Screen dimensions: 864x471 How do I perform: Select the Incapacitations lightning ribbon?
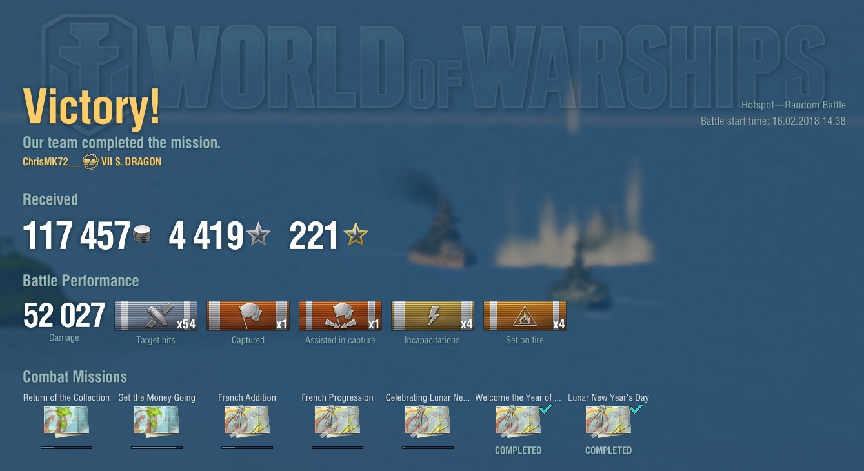(432, 316)
